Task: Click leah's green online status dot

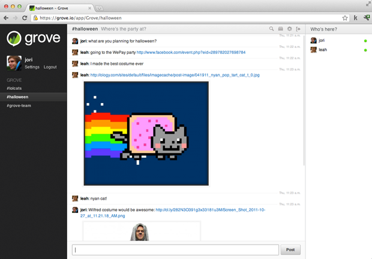Action: tap(365, 50)
